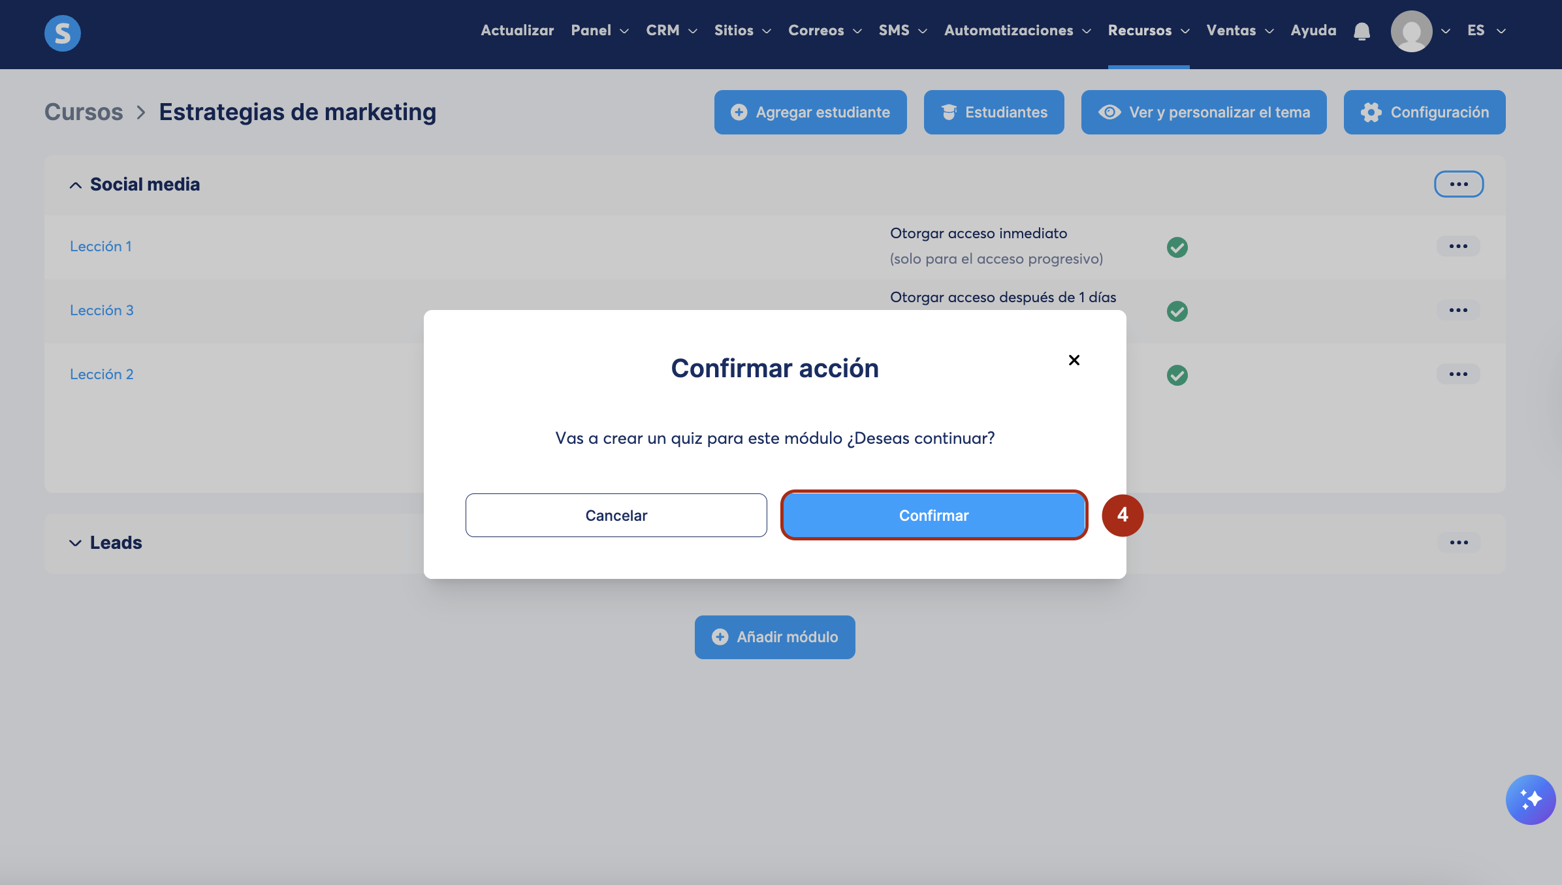Open the Lección 3 link
This screenshot has height=885, width=1562.
pos(102,311)
